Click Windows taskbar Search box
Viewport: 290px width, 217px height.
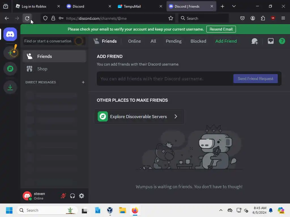click(x=47, y=210)
